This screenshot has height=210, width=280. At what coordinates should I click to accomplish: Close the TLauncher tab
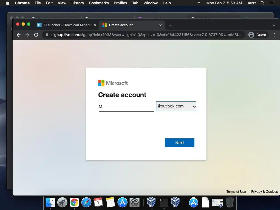[95, 25]
